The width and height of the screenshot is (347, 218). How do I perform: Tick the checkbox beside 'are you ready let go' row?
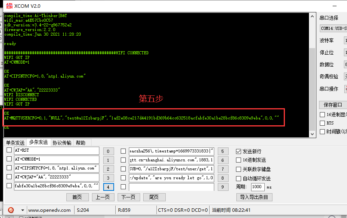(x=123, y=178)
